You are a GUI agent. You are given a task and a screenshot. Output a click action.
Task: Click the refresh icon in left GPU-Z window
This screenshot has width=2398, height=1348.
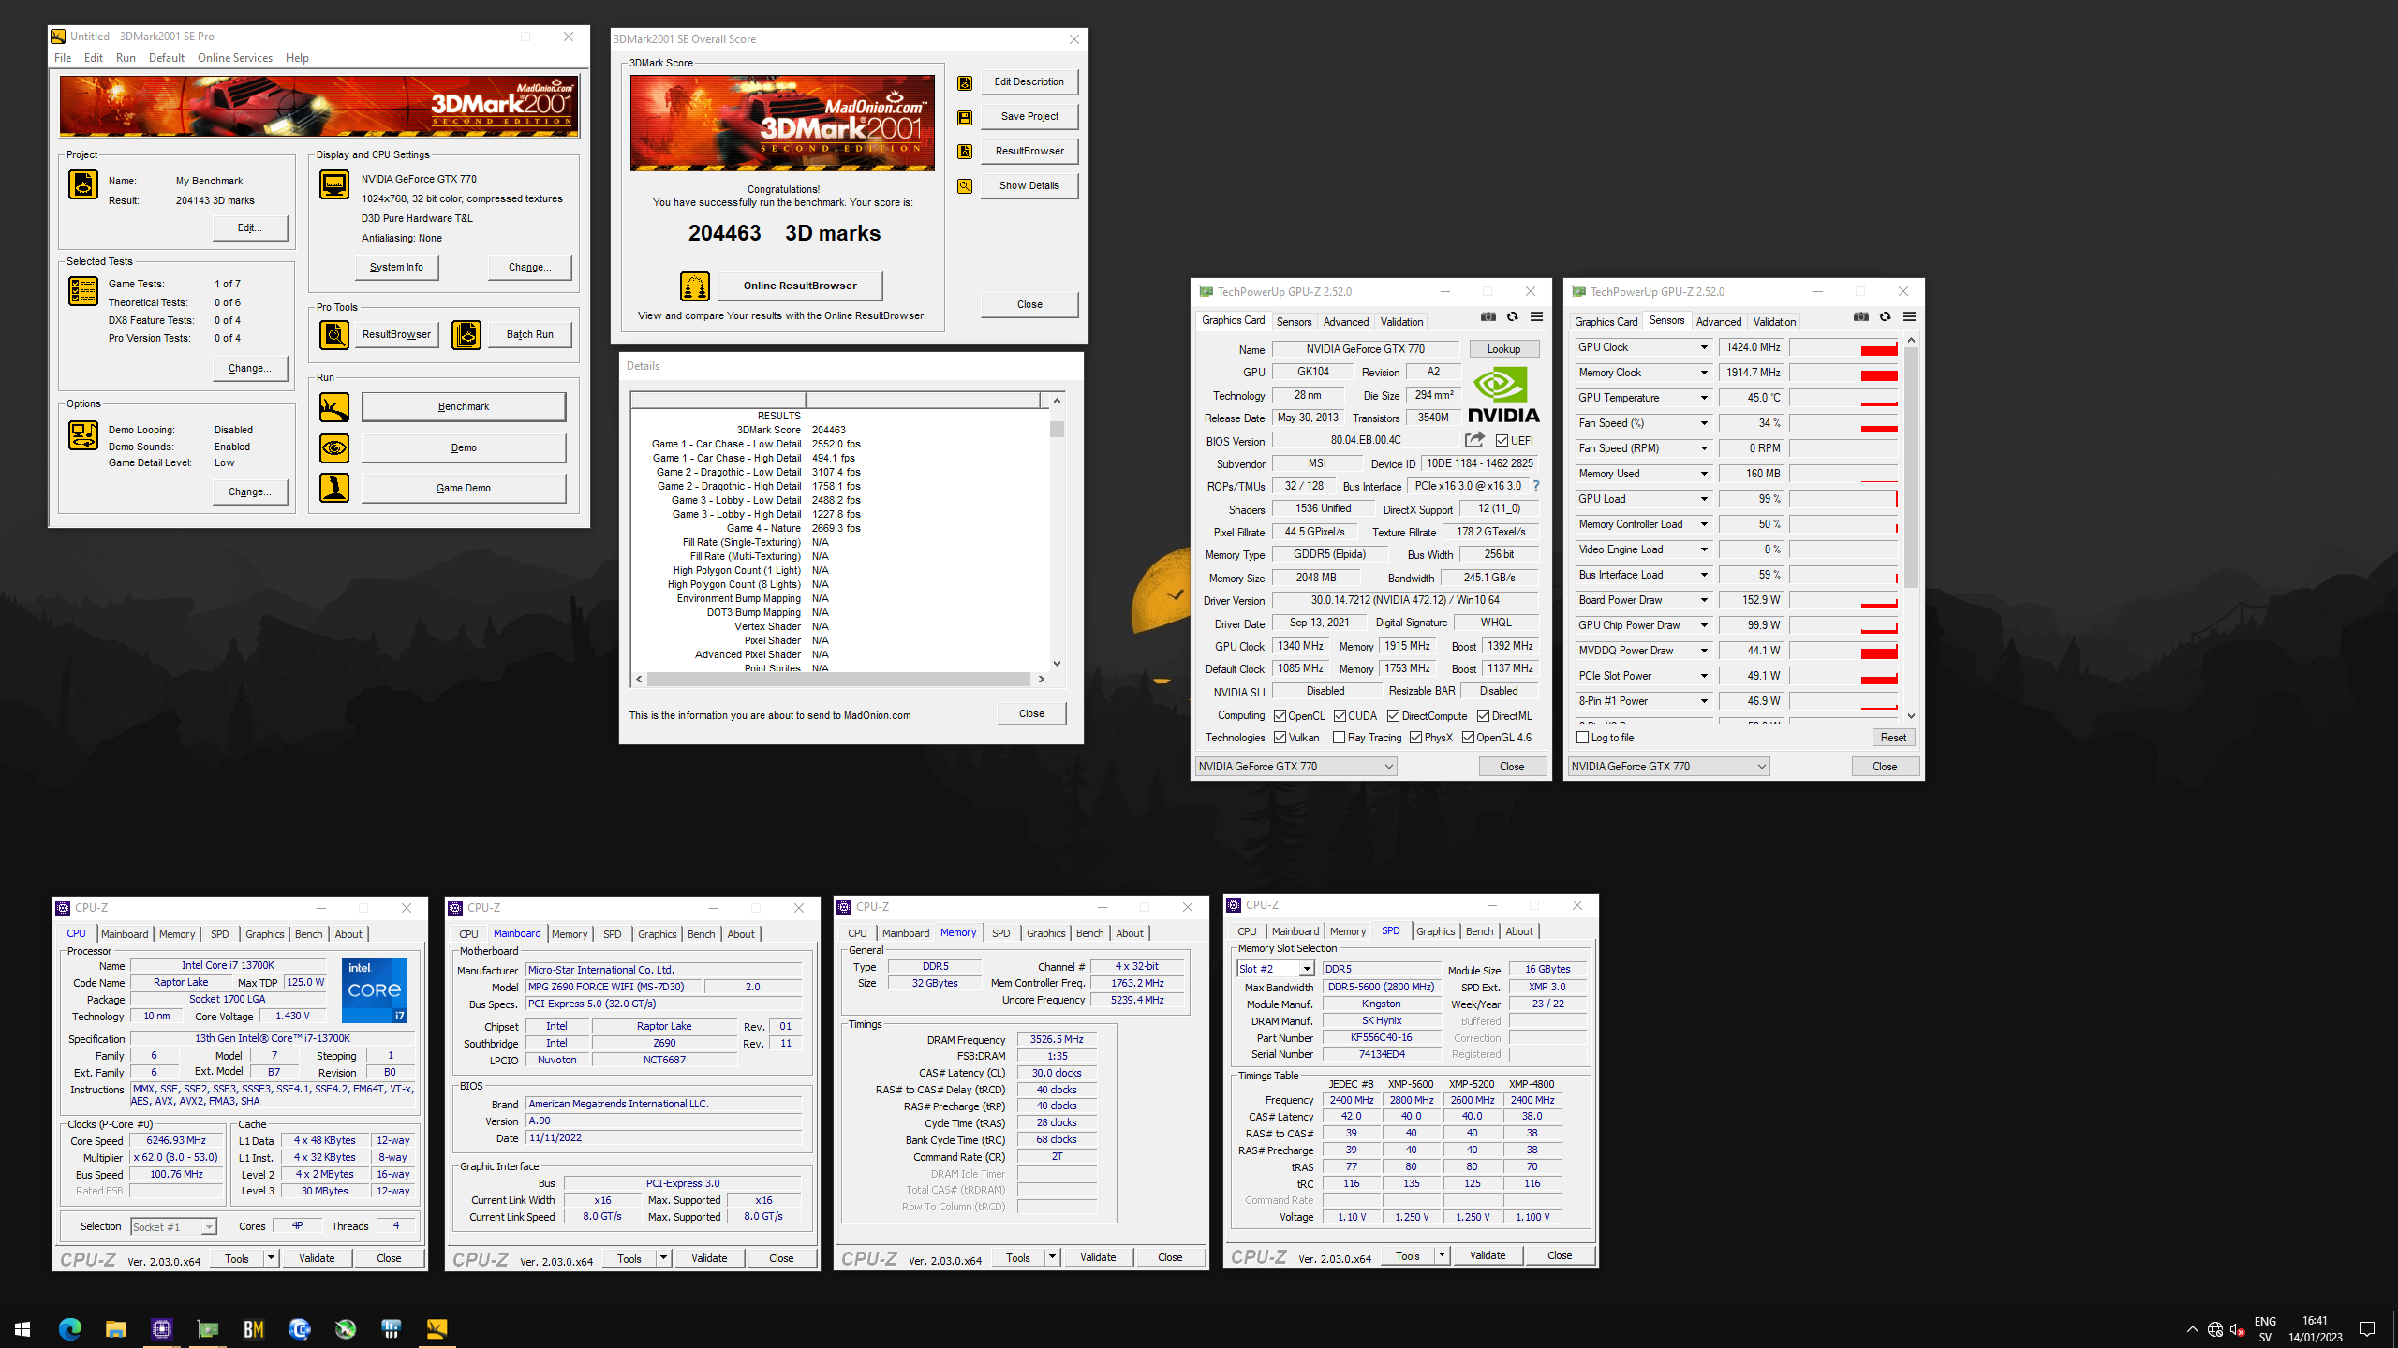click(x=1512, y=317)
